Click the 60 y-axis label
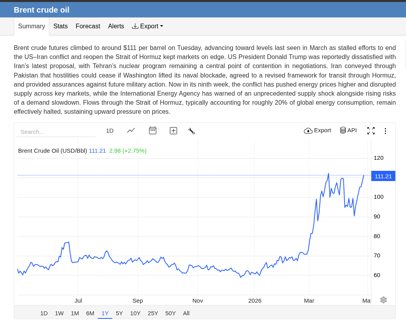The image size is (406, 331). tap(377, 275)
